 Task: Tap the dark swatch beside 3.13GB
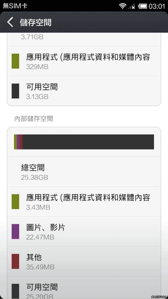[15, 91]
